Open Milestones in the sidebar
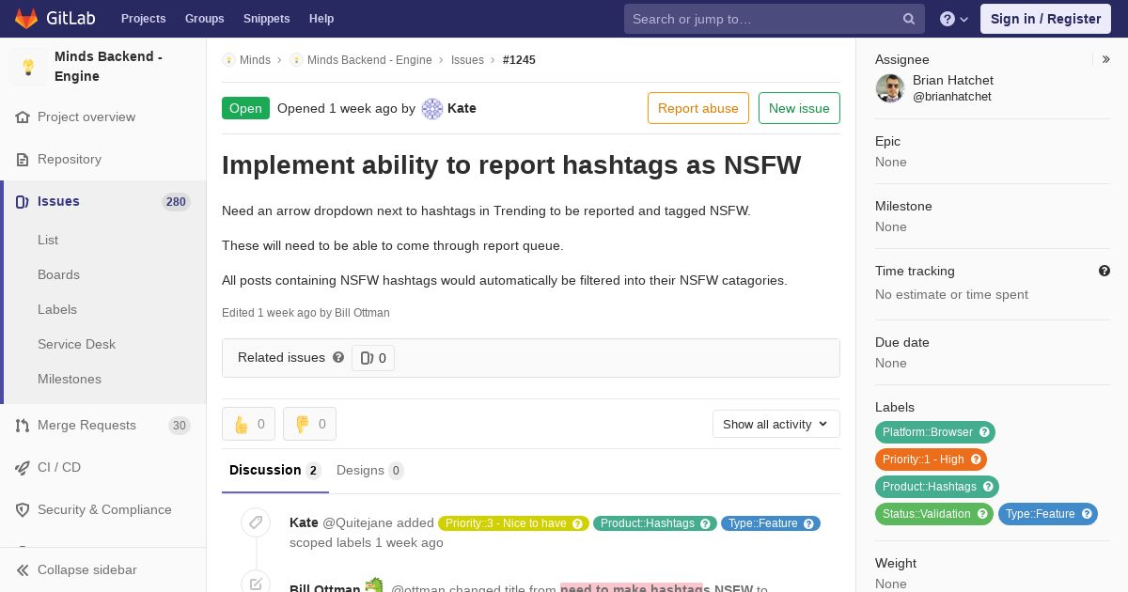Viewport: 1128px width, 592px height. tap(70, 380)
